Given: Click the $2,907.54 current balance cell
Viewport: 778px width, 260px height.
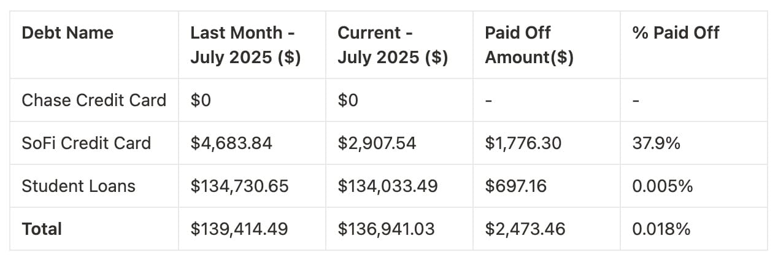Looking at the screenshot, I should (x=377, y=143).
